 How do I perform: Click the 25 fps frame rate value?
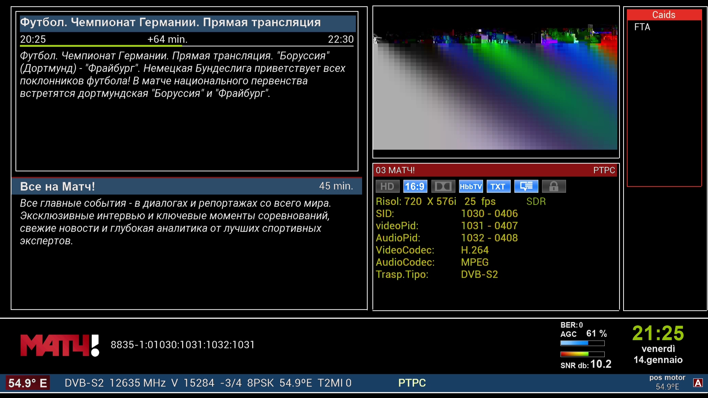click(x=480, y=202)
